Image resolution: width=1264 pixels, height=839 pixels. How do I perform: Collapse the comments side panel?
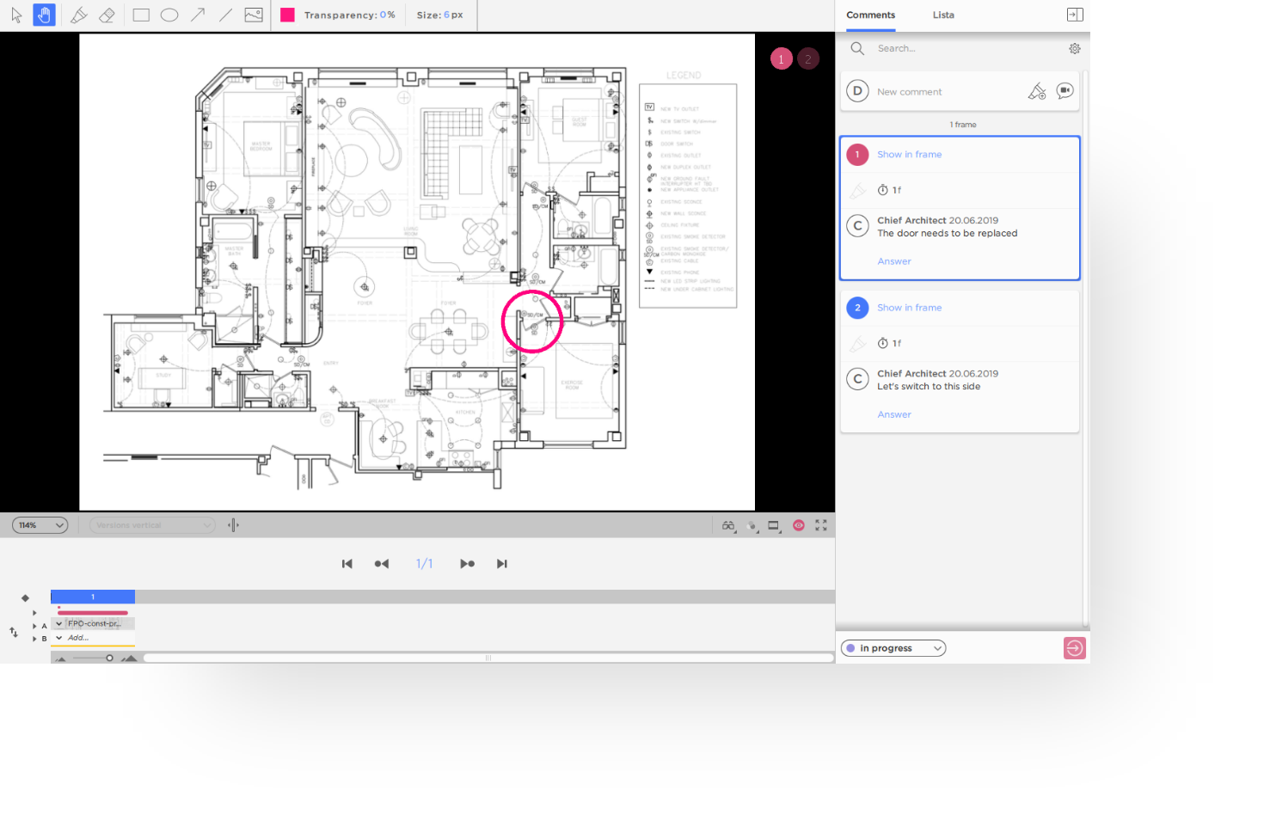1075,15
